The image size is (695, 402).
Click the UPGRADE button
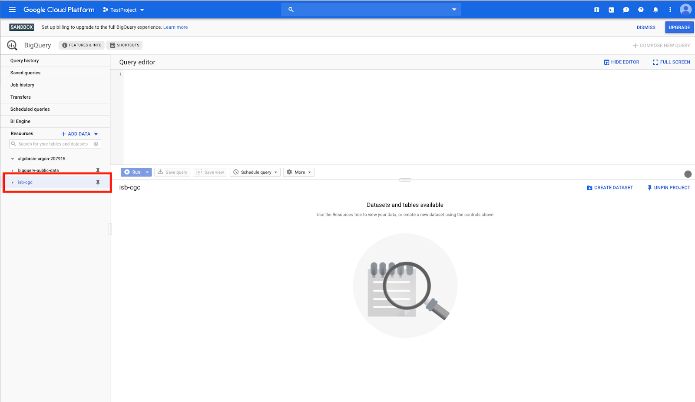coord(679,27)
